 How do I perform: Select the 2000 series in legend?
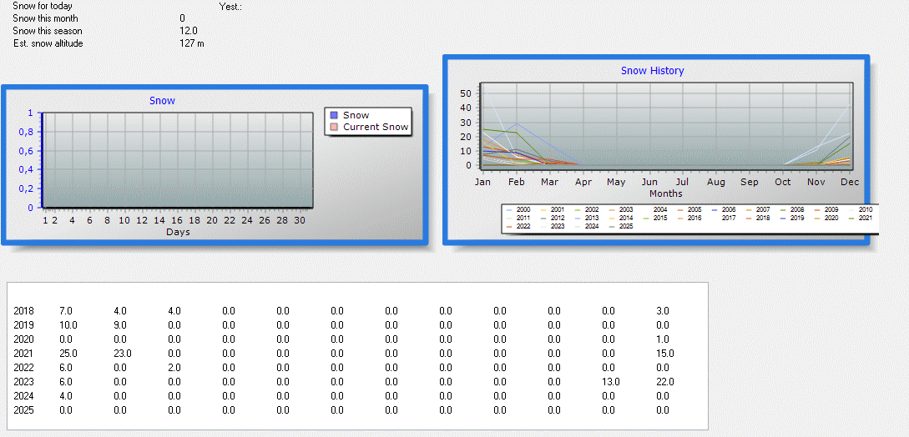click(x=523, y=209)
